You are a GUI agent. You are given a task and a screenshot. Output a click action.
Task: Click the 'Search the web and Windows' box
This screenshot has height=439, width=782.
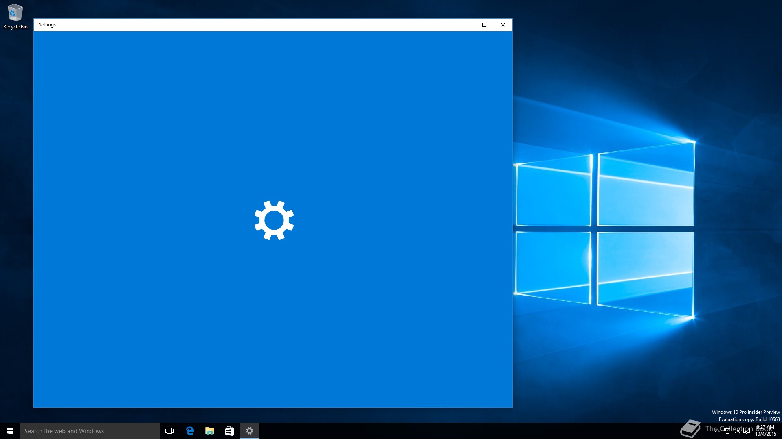(x=90, y=431)
